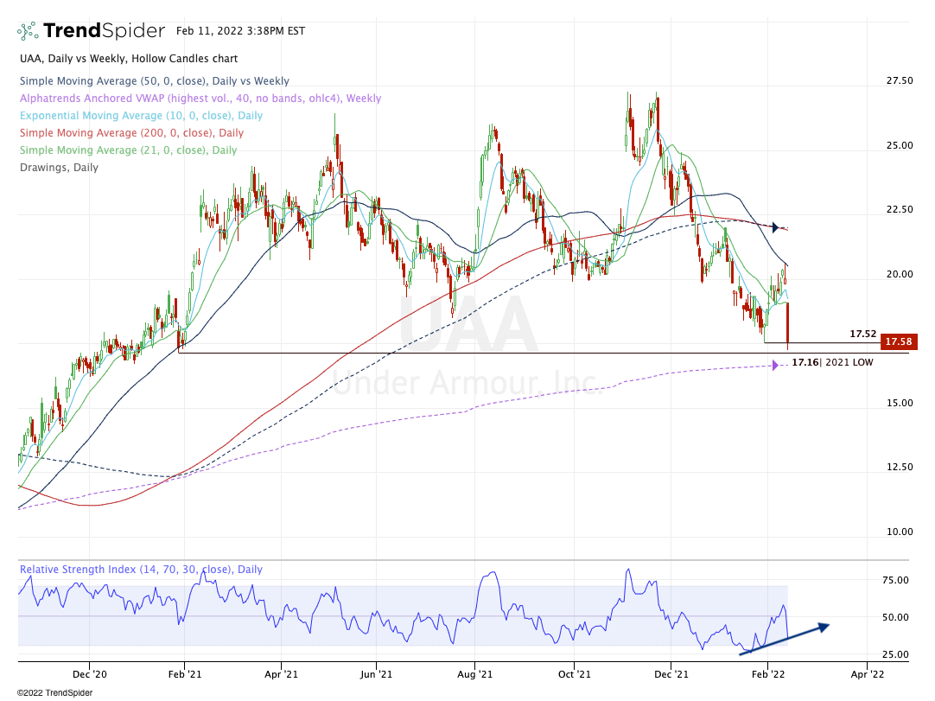Click the Dec '20 date axis label
Viewport: 935px width, 701px height.
pos(90,674)
